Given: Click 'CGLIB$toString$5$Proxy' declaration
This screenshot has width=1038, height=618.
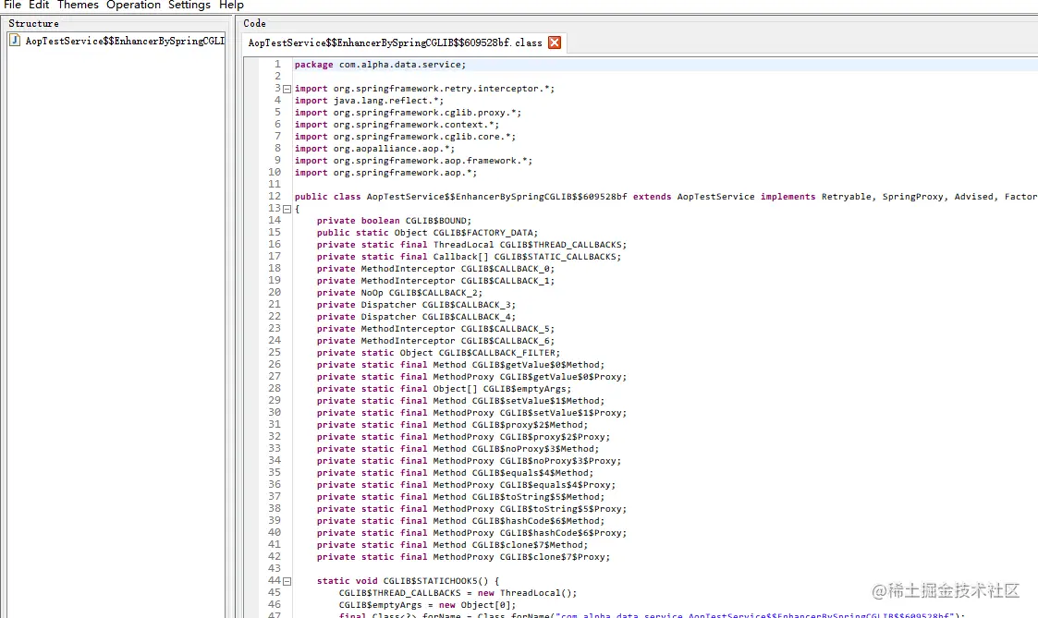Looking at the screenshot, I should click(471, 509).
